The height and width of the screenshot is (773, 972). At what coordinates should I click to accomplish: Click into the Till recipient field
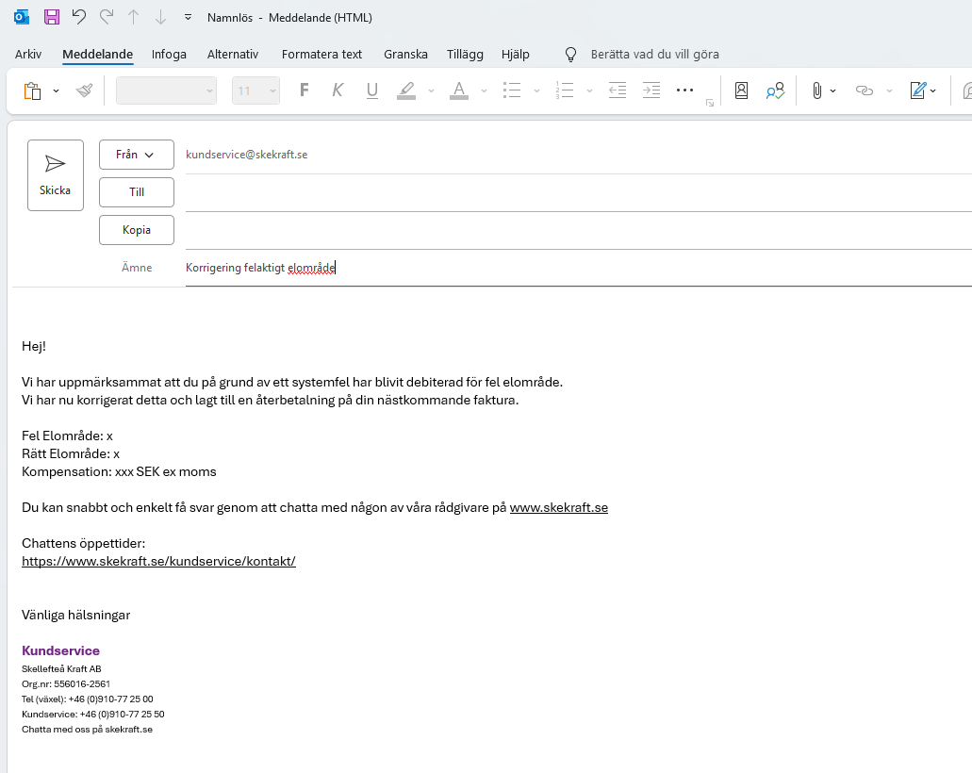(x=566, y=192)
